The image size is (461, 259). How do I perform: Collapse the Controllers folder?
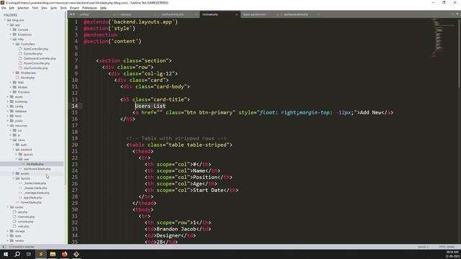(14, 44)
